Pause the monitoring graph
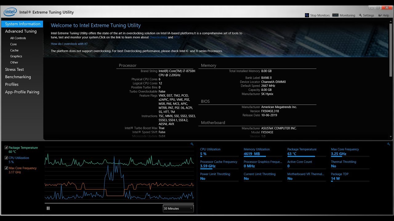The image size is (394, 221). tap(48, 208)
